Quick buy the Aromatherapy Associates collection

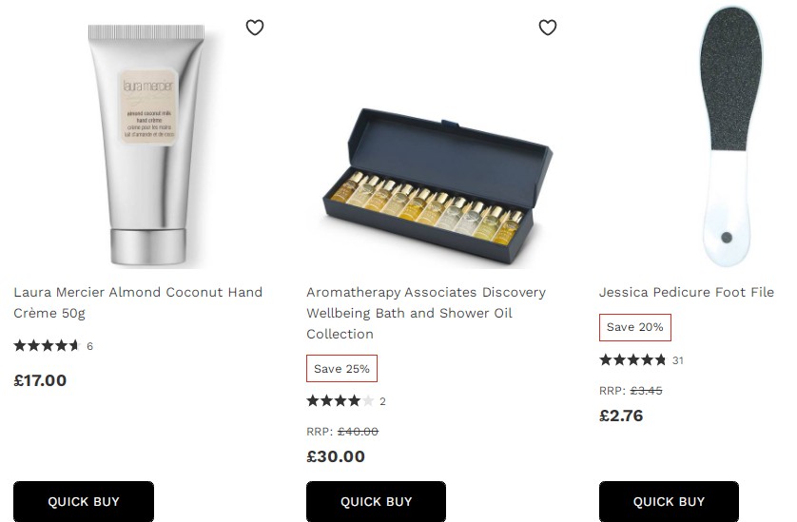[x=376, y=501]
